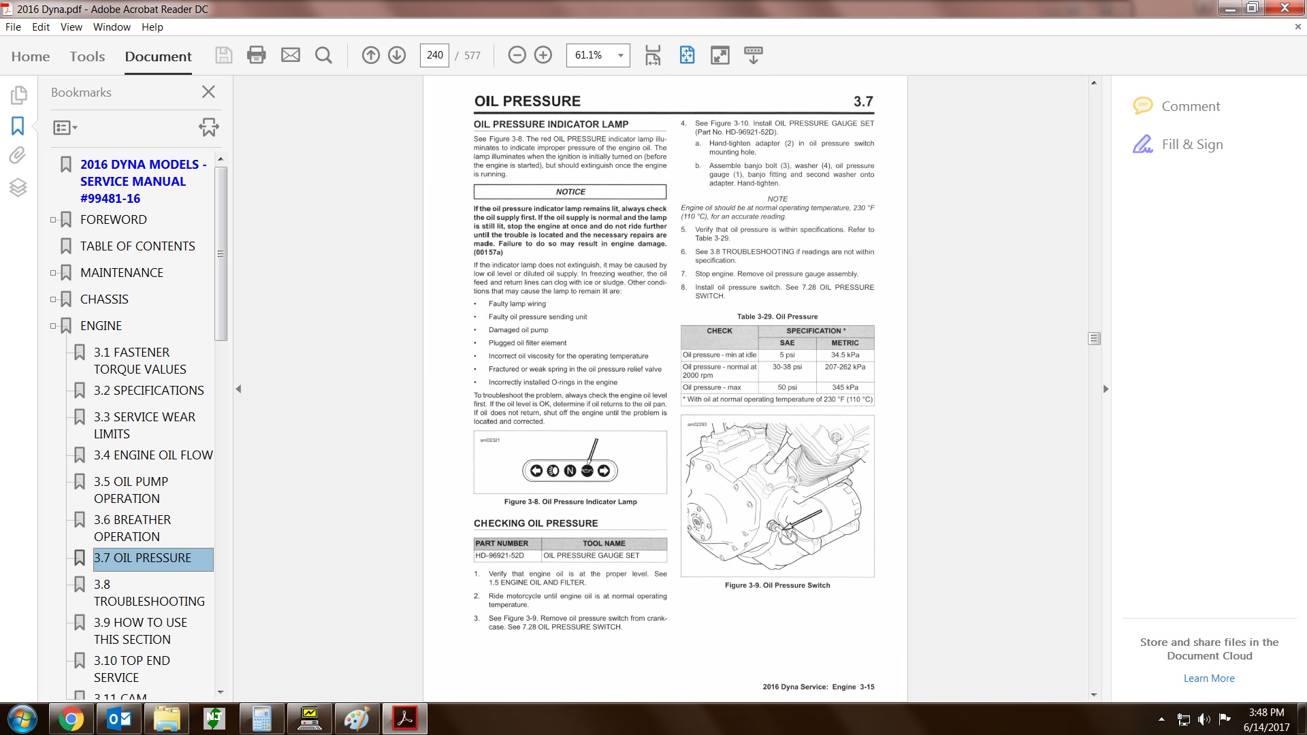Go to previous page arrow
Viewport: 1307px width, 735px height.
click(370, 55)
